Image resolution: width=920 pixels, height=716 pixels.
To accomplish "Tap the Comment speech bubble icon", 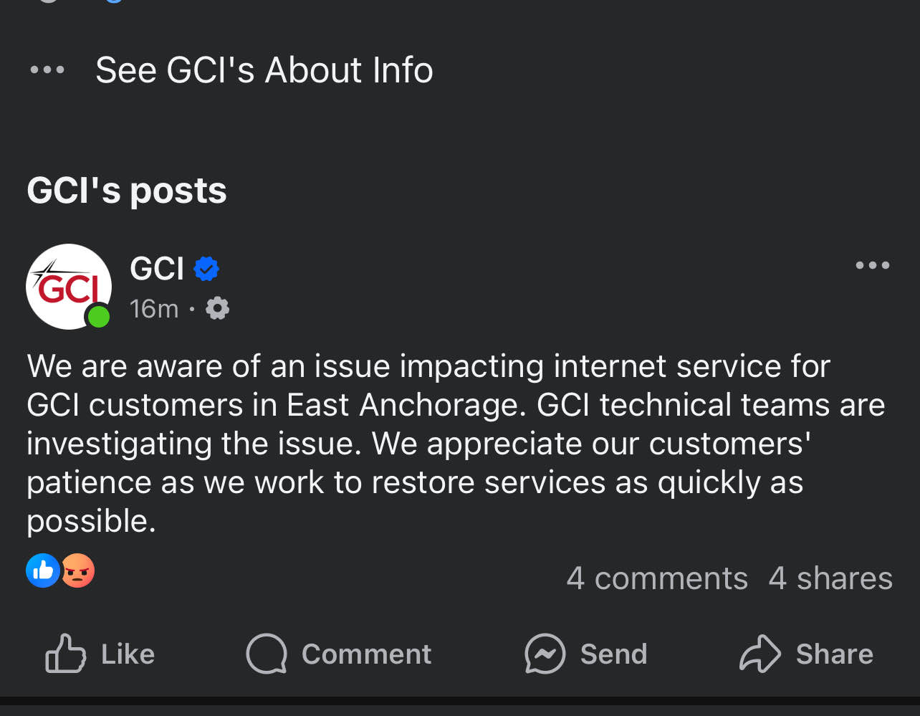I will (x=267, y=654).
